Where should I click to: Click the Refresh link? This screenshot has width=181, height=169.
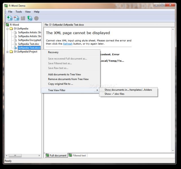(x=68, y=44)
